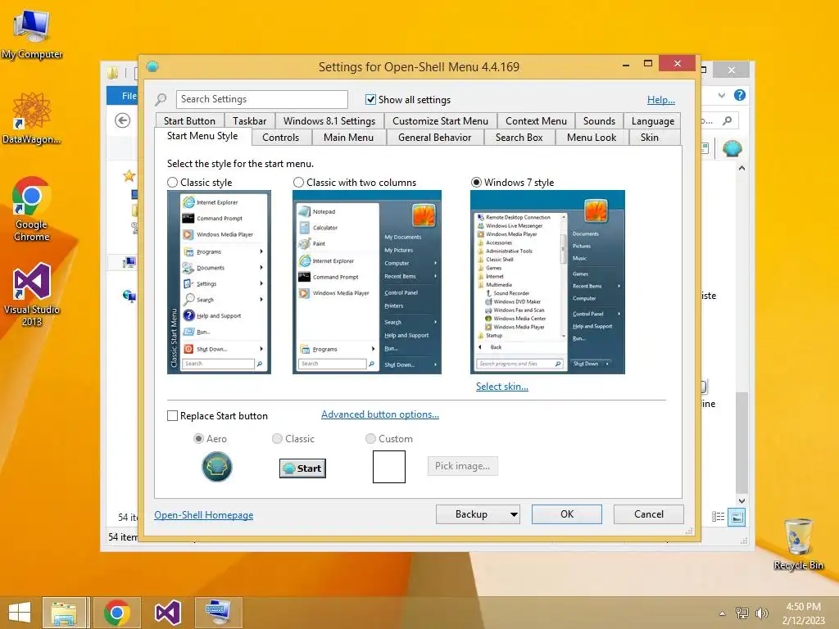The height and width of the screenshot is (629, 839).
Task: Open the Main Menu tab
Action: pyautogui.click(x=348, y=138)
